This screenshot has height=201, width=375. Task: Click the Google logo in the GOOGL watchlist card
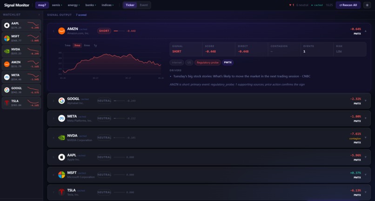7,90
